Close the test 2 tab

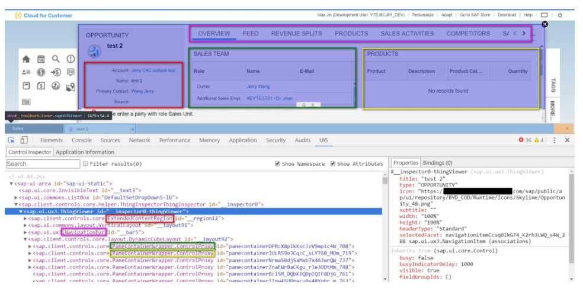coord(132,129)
